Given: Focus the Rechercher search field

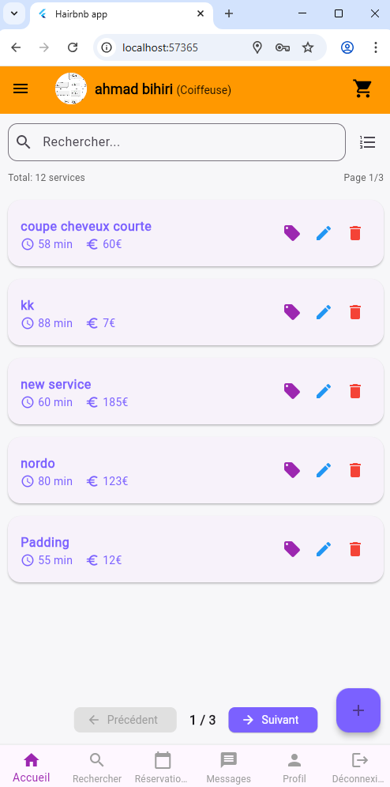Looking at the screenshot, I should 177,142.
